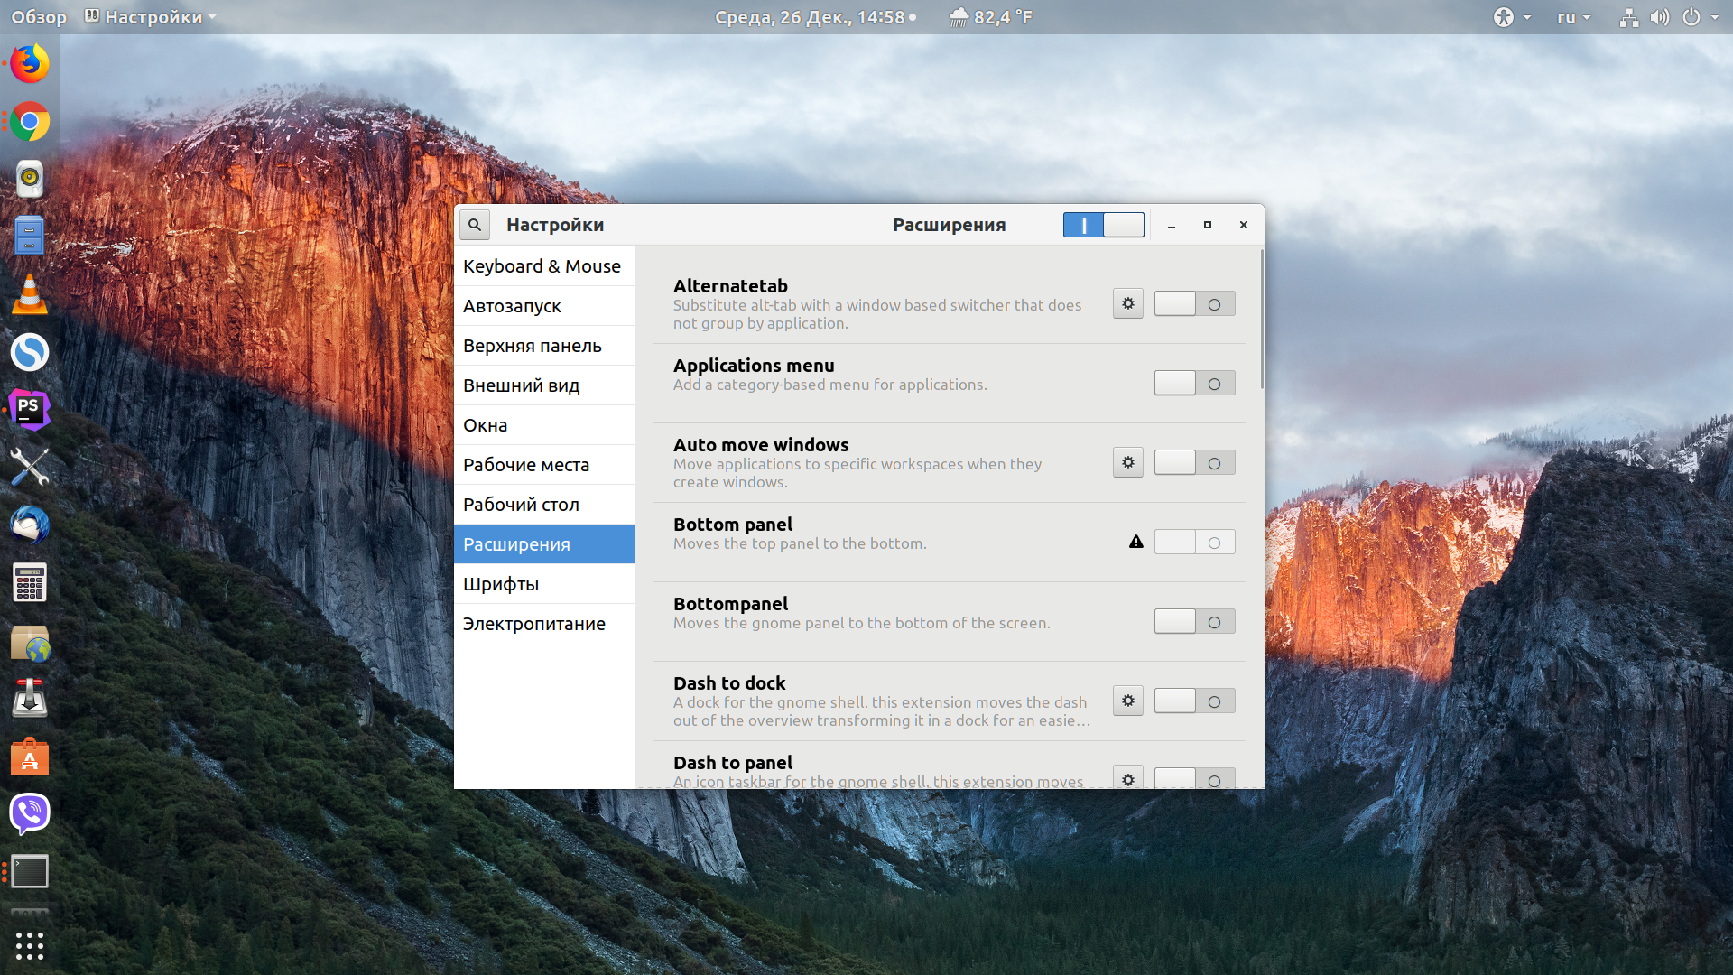Open the accessibility menu in top bar
This screenshot has width=1733, height=975.
pos(1512,17)
